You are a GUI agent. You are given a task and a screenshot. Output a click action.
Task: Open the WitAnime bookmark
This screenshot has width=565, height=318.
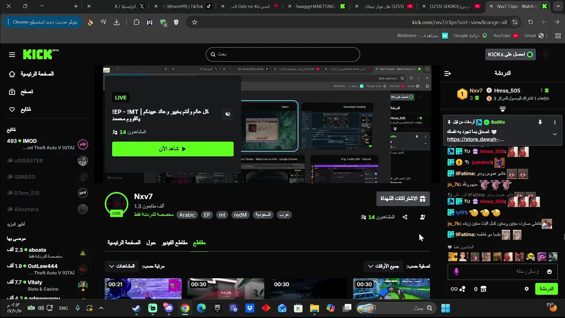(x=422, y=36)
